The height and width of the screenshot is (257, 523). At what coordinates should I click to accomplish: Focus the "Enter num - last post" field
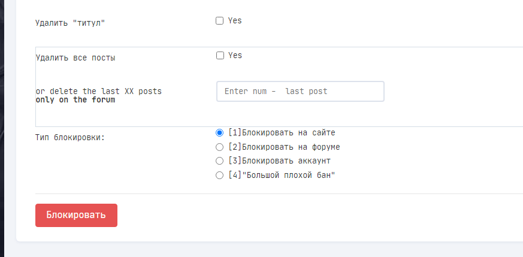(301, 91)
